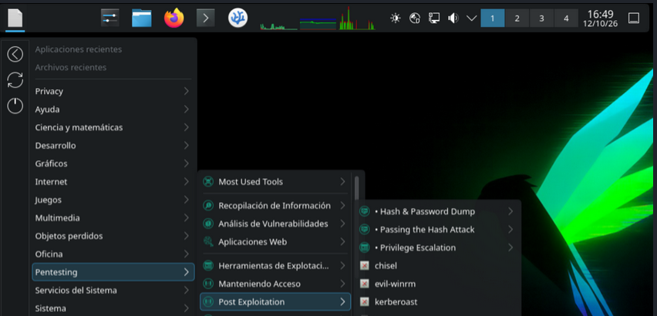This screenshot has width=657, height=316.
Task: Click the show desktop icon
Action: [x=634, y=18]
